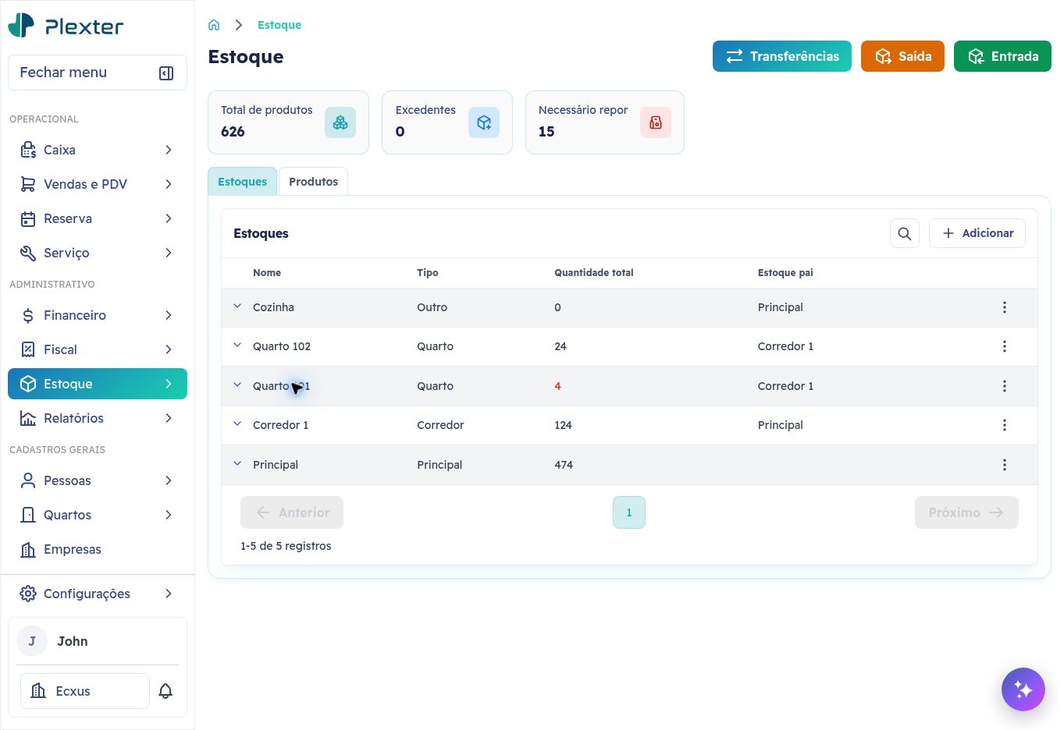Open the Reserva menu item
The width and height of the screenshot is (1064, 730).
pyautogui.click(x=98, y=218)
